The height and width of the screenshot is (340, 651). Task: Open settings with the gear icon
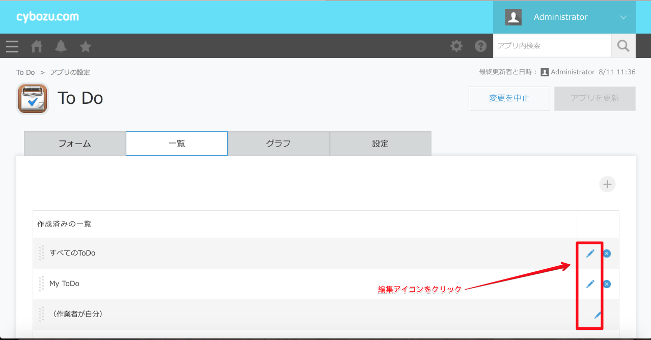click(x=456, y=46)
